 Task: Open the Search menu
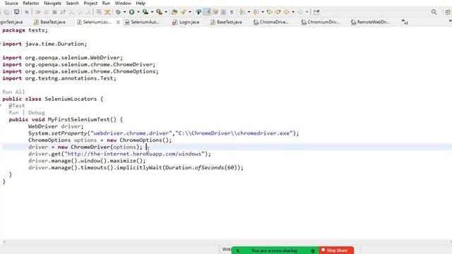72,3
